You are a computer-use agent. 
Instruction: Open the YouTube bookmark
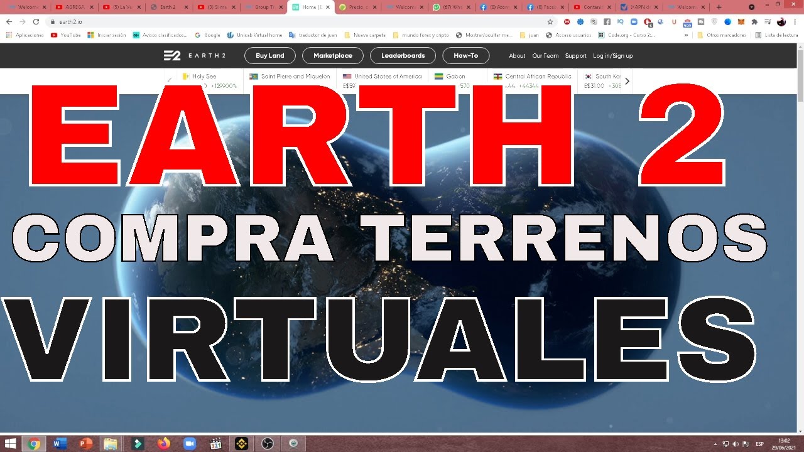click(66, 35)
